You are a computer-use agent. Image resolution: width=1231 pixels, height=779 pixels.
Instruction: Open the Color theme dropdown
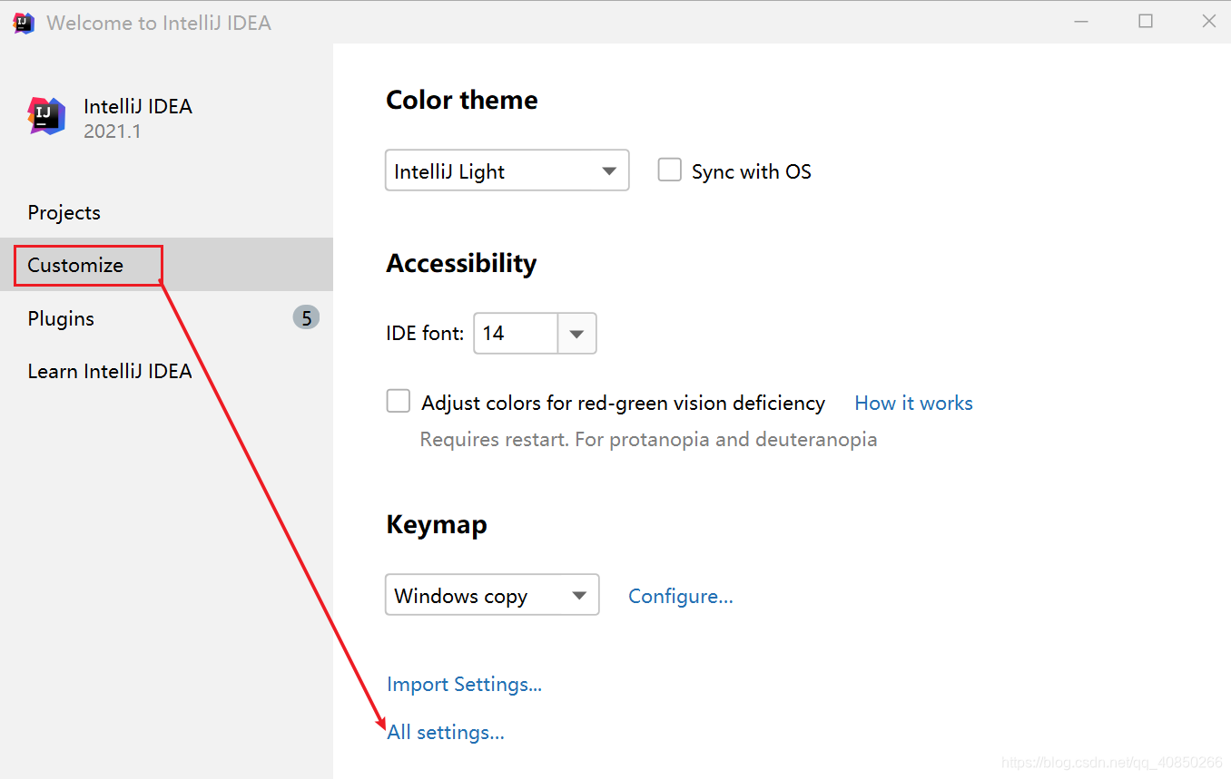point(507,170)
